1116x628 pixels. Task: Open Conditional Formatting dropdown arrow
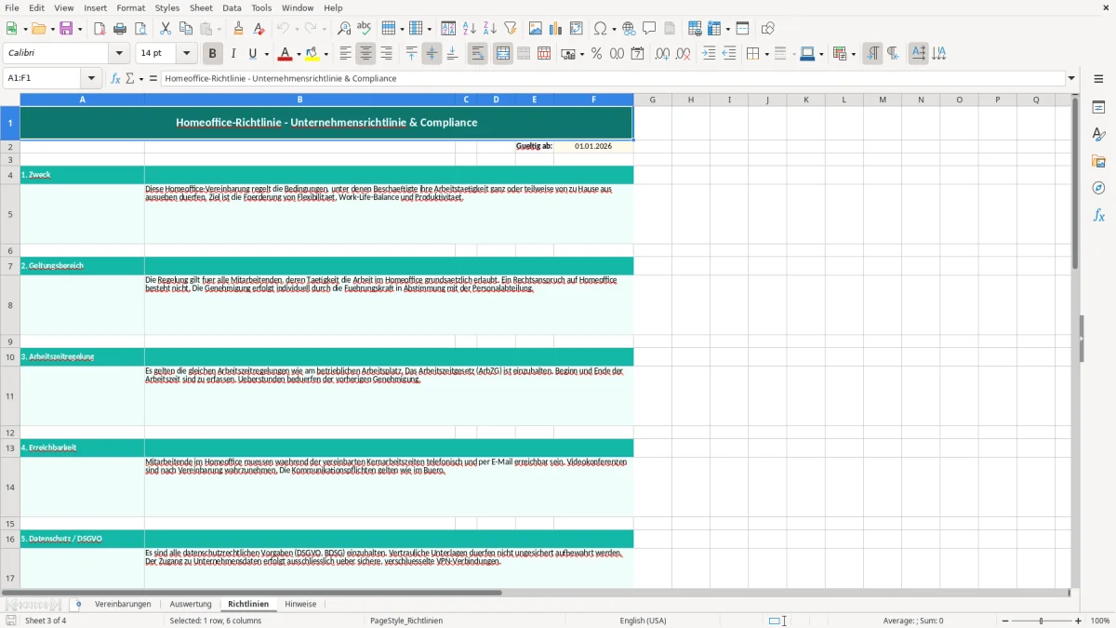[x=853, y=54]
